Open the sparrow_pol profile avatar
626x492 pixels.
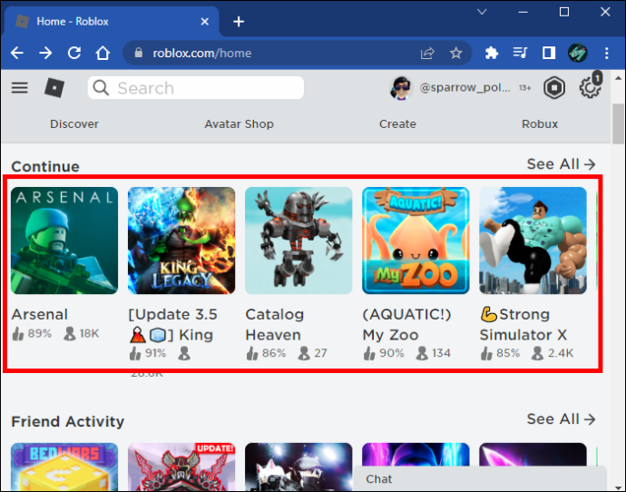(401, 88)
